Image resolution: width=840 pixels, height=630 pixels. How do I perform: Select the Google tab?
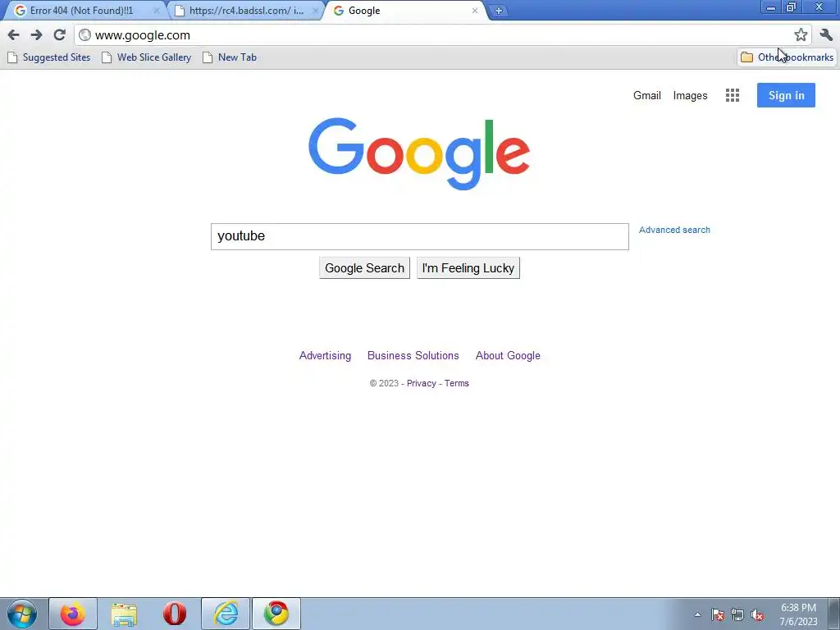tap(405, 11)
